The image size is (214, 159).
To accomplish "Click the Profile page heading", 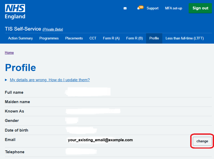I will pos(20,68).
